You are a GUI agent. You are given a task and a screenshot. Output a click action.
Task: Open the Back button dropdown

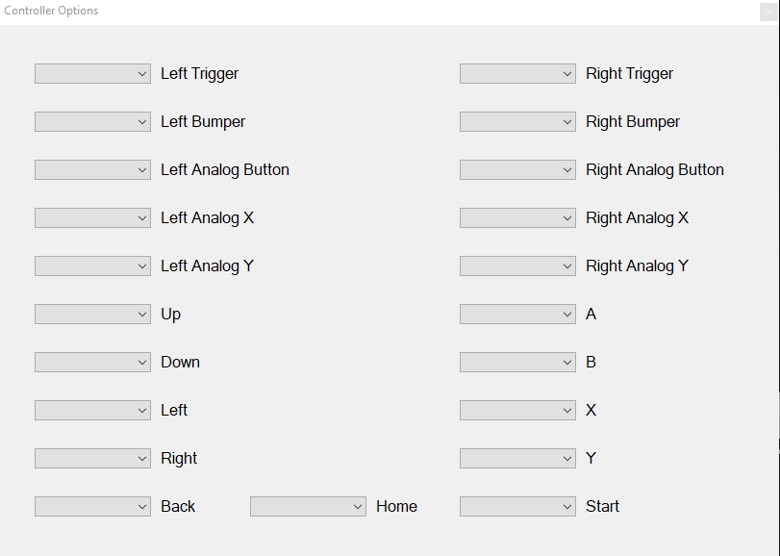[92, 506]
